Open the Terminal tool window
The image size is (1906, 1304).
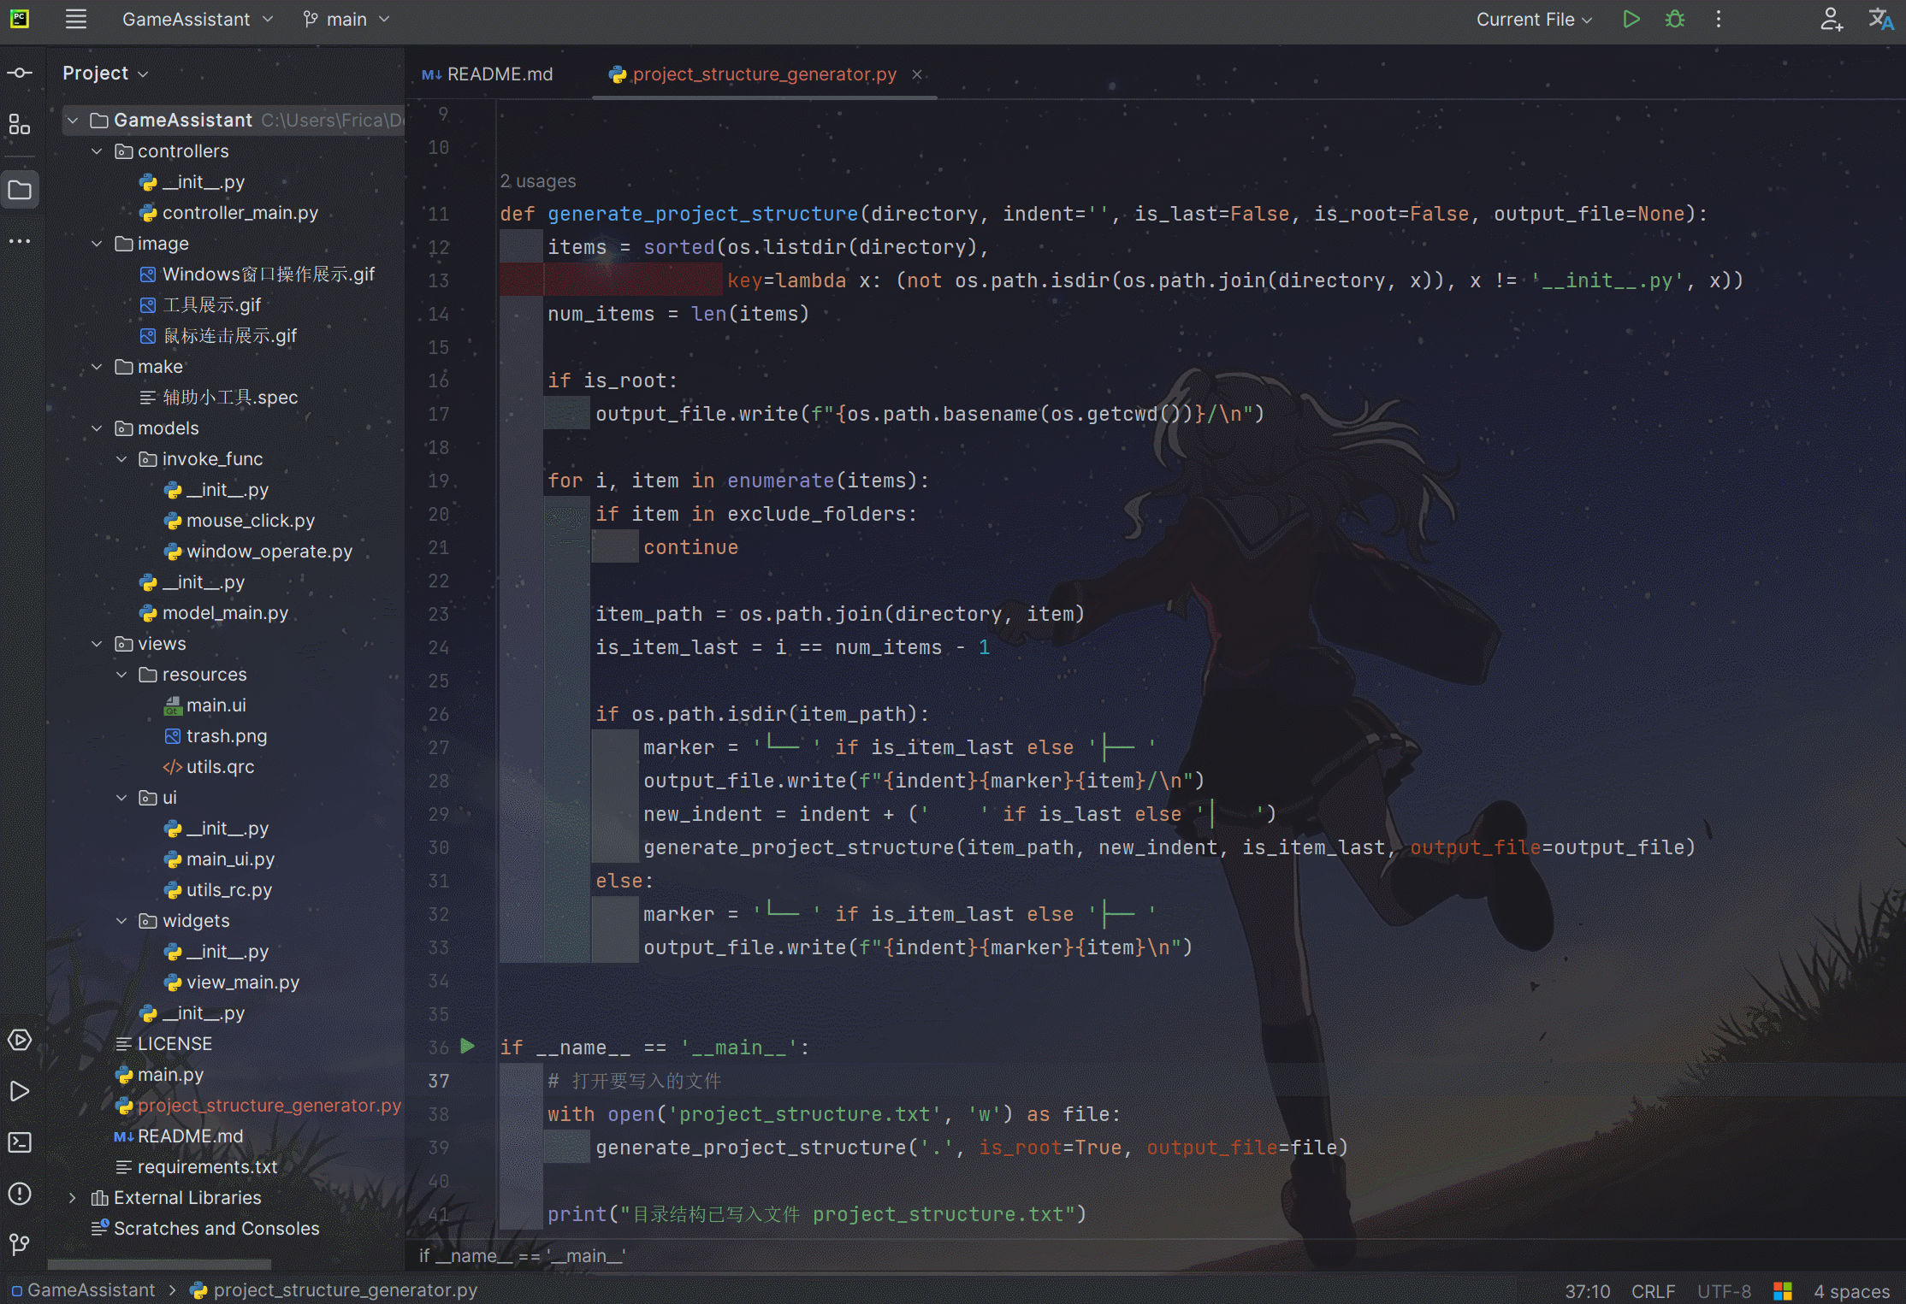[20, 1142]
